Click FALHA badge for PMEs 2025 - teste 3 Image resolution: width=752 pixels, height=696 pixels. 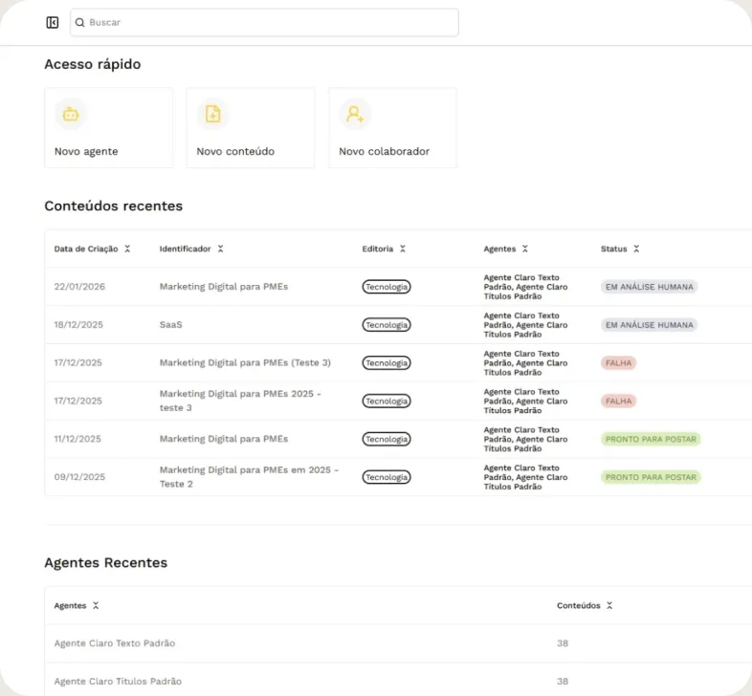tap(619, 402)
